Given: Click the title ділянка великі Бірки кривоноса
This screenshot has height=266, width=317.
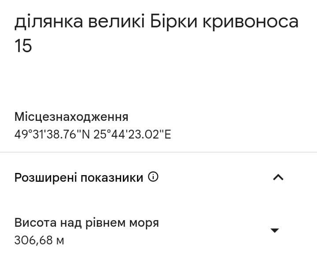Looking at the screenshot, I should click(x=156, y=22).
